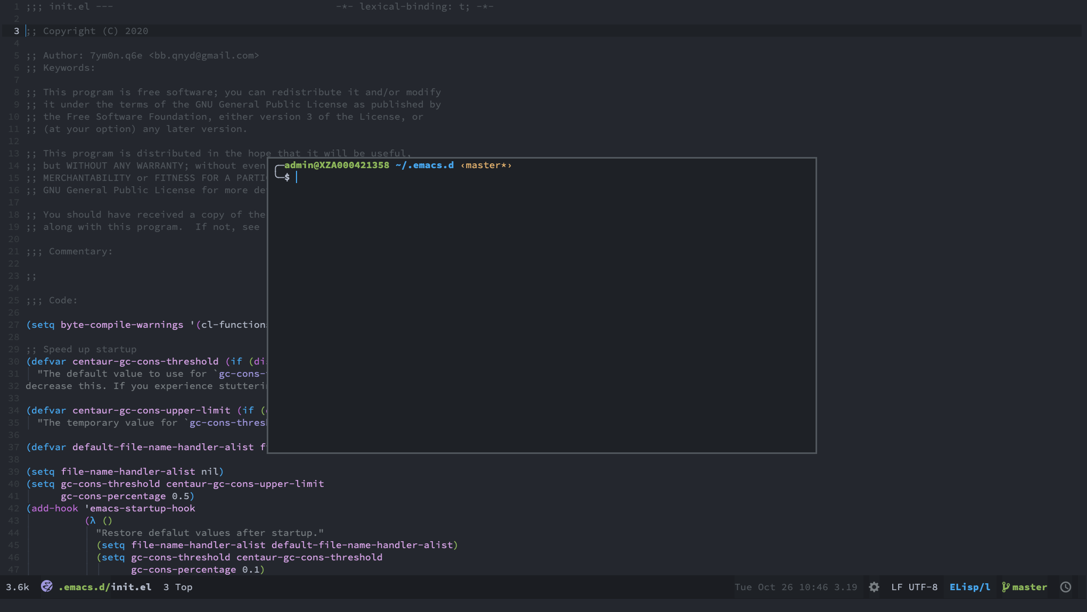Click the '3 Top' position indicator
1087x612 pixels.
click(x=178, y=587)
